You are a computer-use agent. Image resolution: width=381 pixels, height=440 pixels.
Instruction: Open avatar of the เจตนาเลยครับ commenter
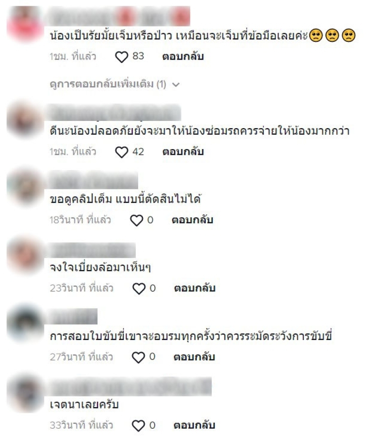tap(25, 393)
